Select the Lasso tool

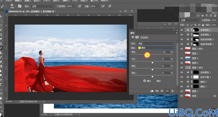point(1,25)
